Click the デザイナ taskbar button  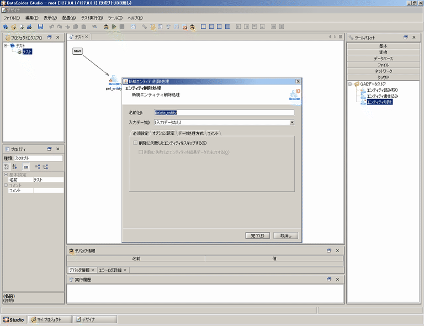click(x=94, y=319)
